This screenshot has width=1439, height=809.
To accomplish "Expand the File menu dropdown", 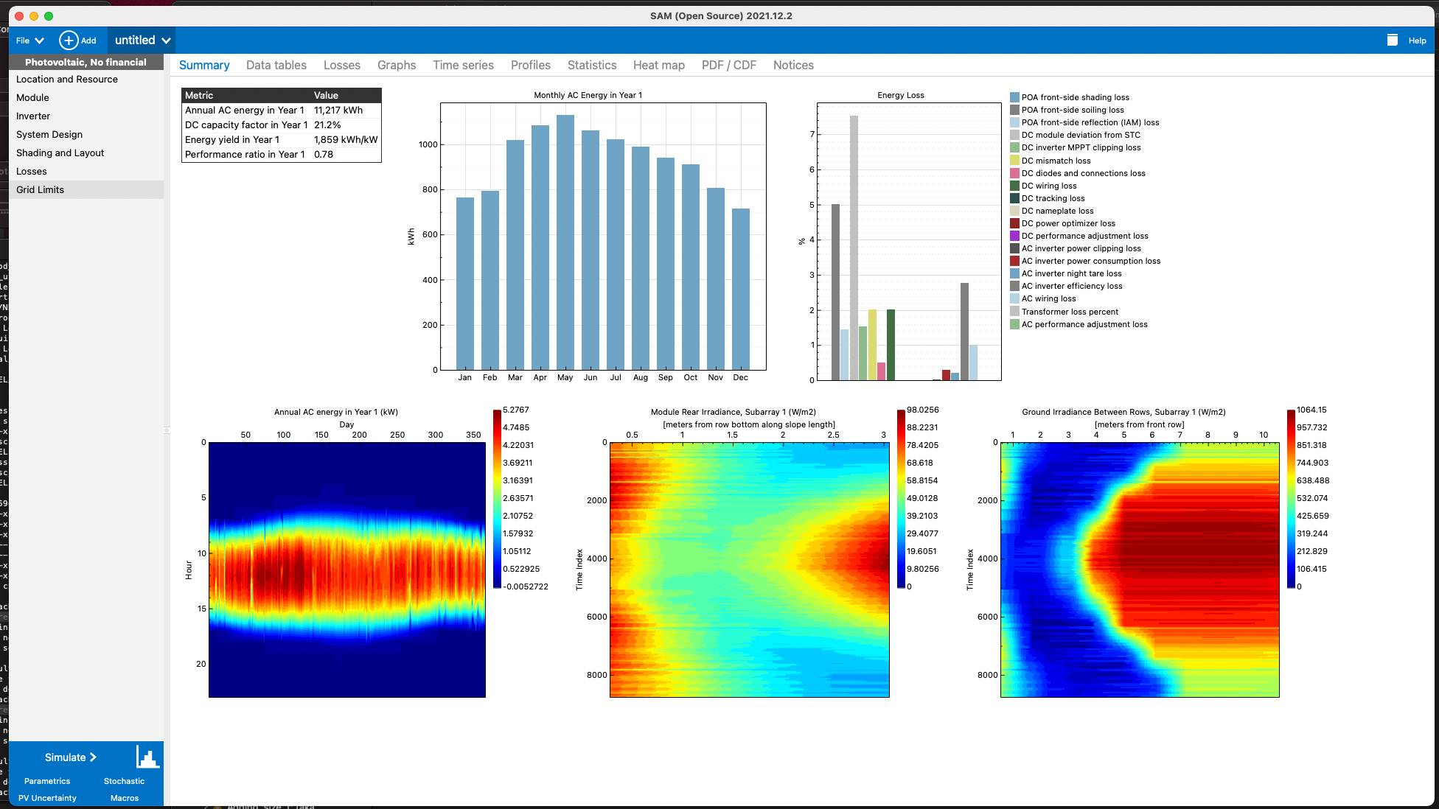I will pos(28,40).
